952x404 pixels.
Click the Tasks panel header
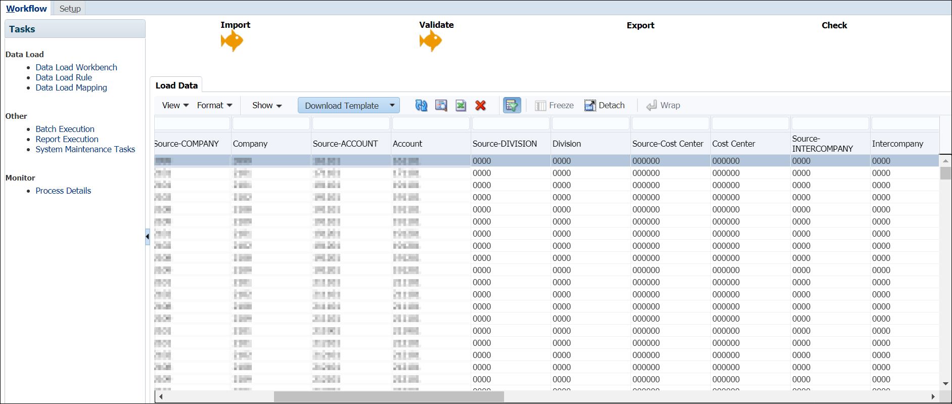click(75, 29)
